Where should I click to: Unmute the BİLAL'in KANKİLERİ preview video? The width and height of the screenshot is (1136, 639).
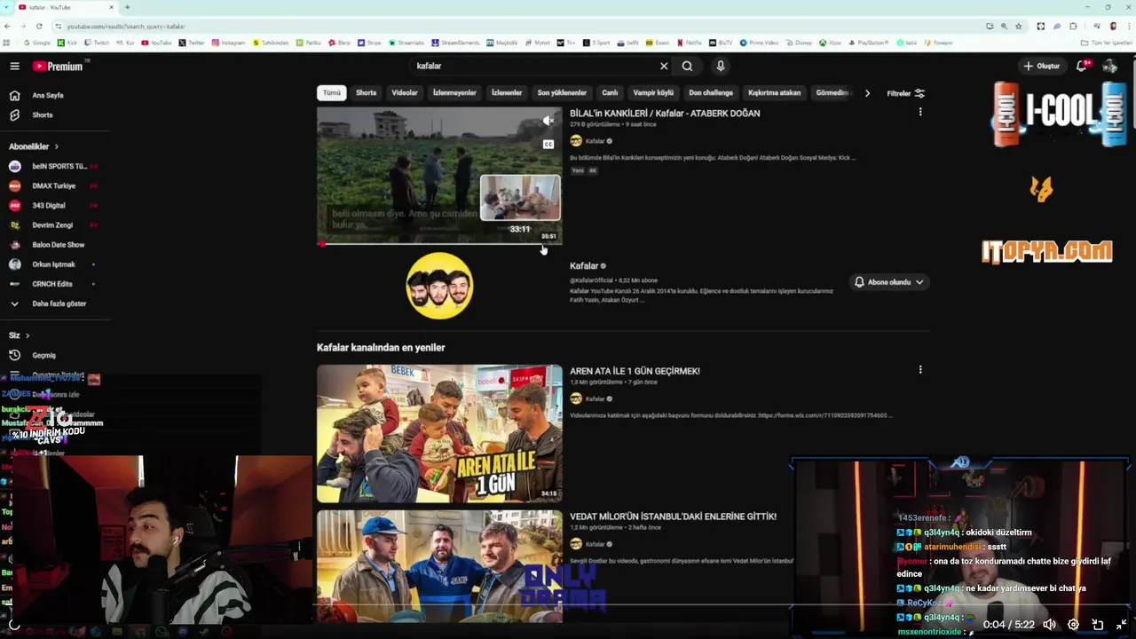click(548, 121)
